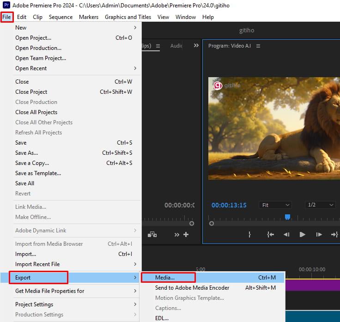Choose Media... in Export submenu
Image resolution: width=340 pixels, height=322 pixels.
tap(212, 278)
